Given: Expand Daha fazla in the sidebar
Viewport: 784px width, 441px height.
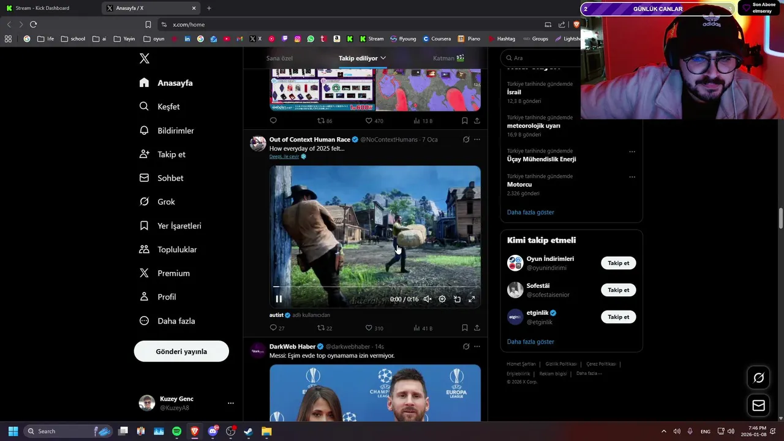Looking at the screenshot, I should pyautogui.click(x=167, y=321).
